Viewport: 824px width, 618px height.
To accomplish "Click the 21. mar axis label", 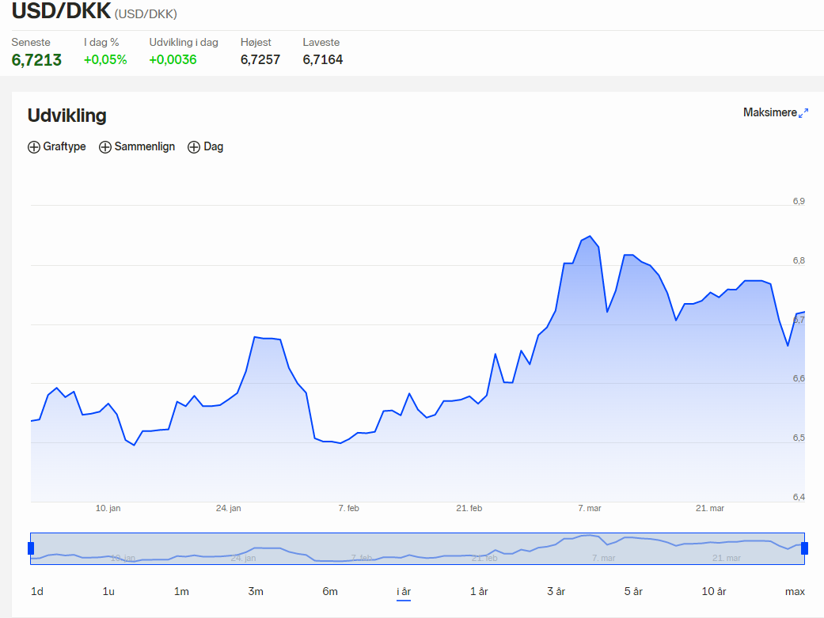I will click(709, 508).
